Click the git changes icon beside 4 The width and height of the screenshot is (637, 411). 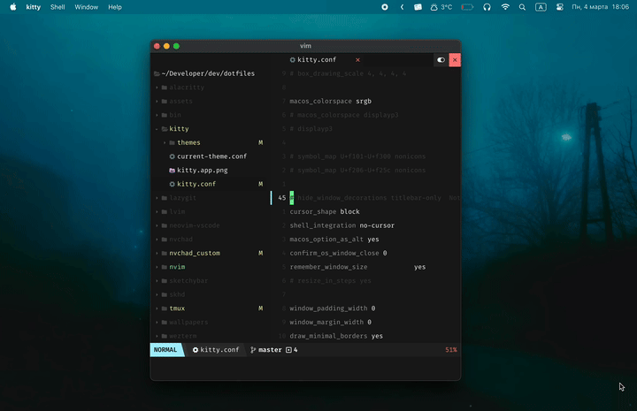288,350
